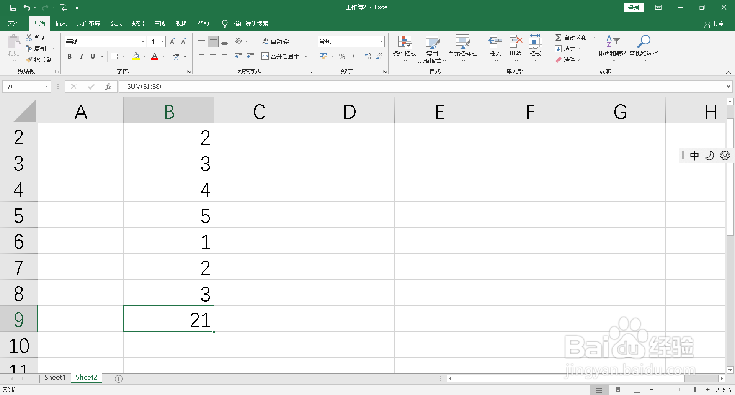Viewport: 735px width, 395px height.
Task: Switch to Page Layout (页面布局) tab
Action: click(x=88, y=23)
